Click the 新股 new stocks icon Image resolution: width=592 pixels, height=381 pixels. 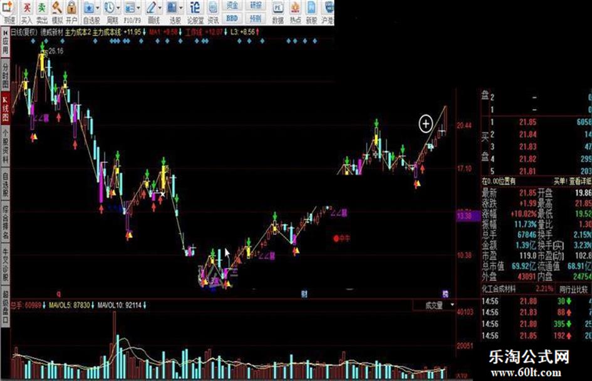(311, 12)
